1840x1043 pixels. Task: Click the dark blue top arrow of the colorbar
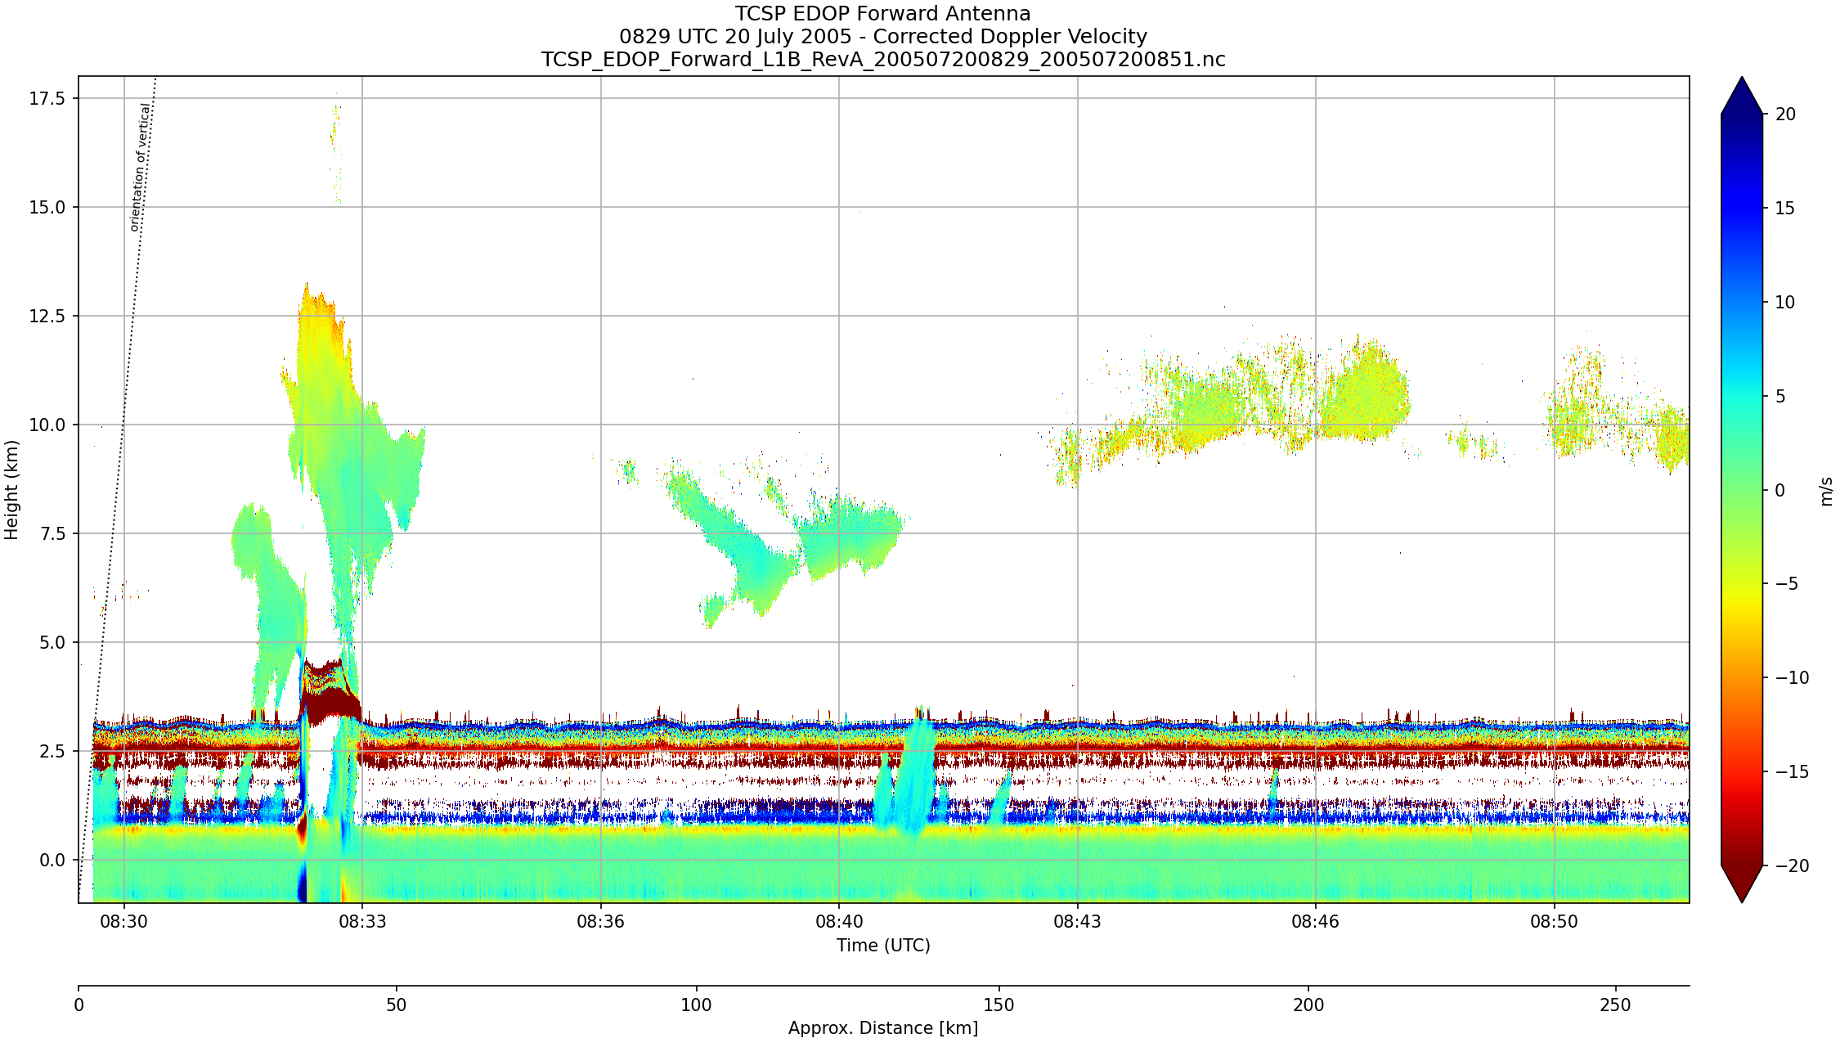1743,97
